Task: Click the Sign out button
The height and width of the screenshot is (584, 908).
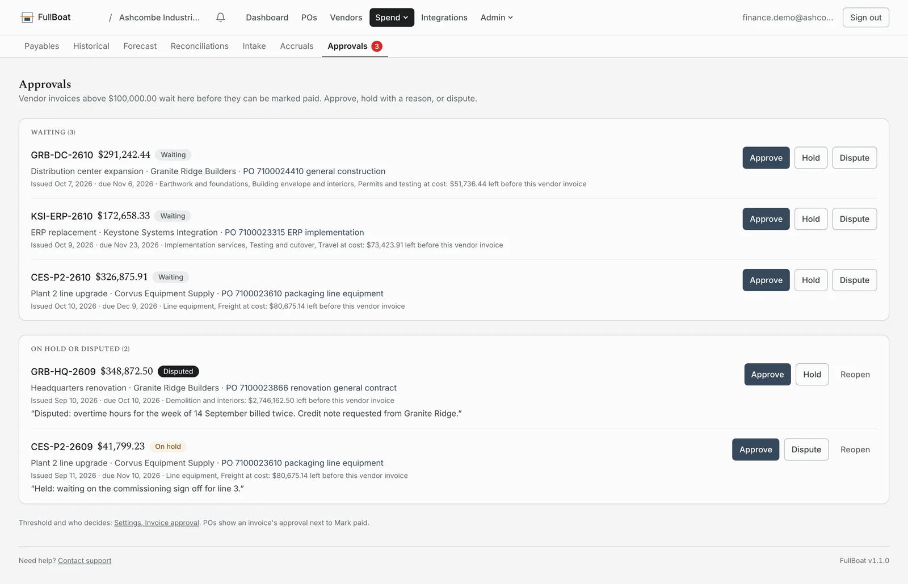Action: click(866, 18)
